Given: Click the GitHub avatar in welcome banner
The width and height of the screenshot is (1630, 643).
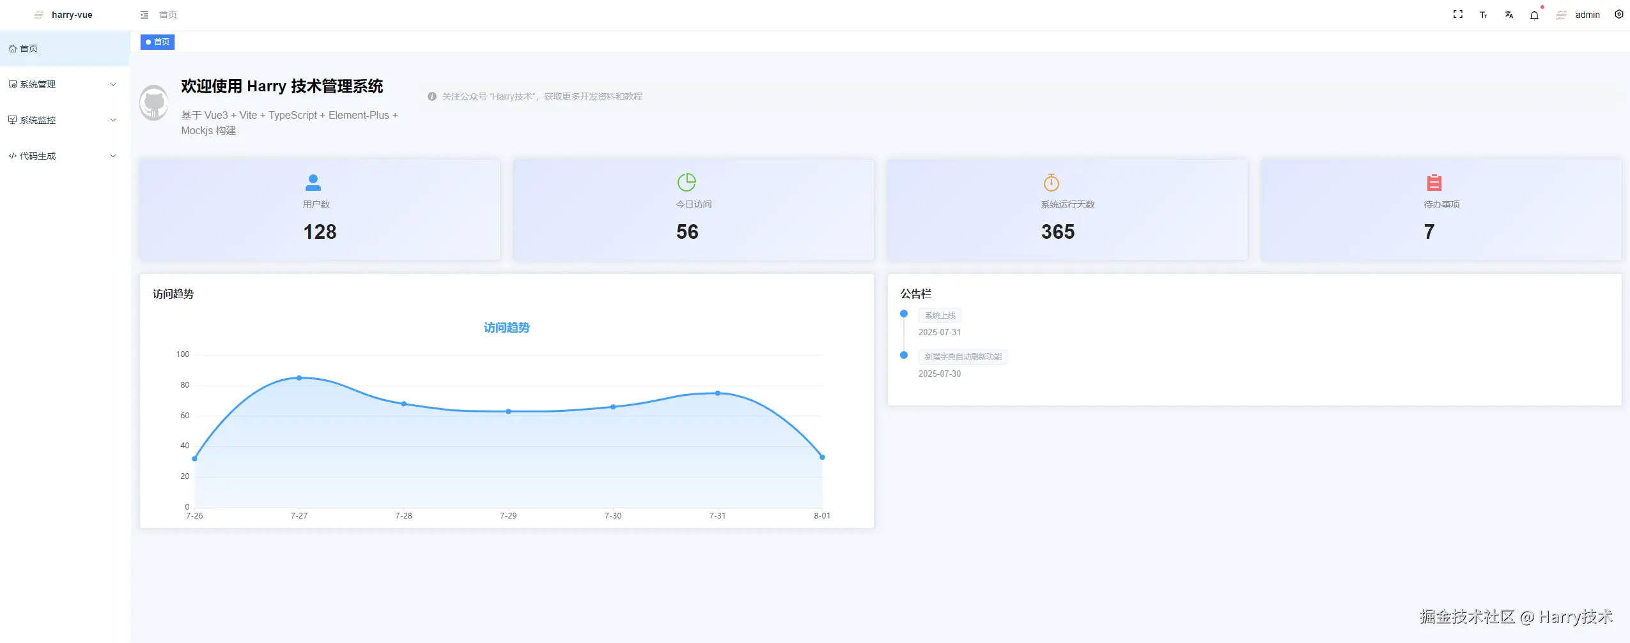Looking at the screenshot, I should pyautogui.click(x=154, y=102).
